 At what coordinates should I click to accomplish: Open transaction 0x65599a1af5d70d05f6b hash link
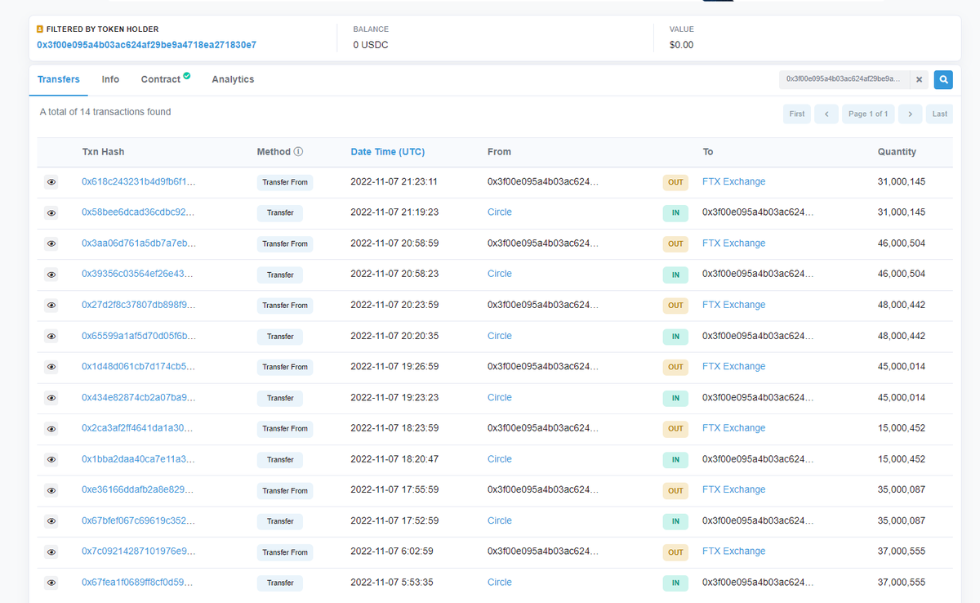coord(139,336)
